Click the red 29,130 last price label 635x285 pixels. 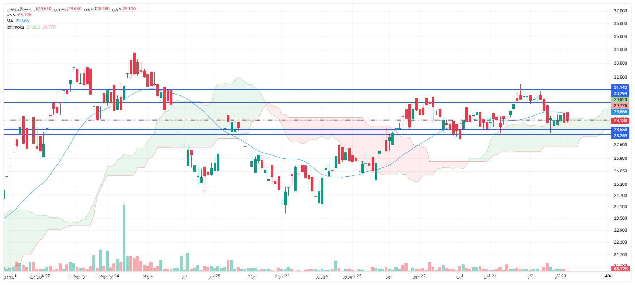point(620,120)
